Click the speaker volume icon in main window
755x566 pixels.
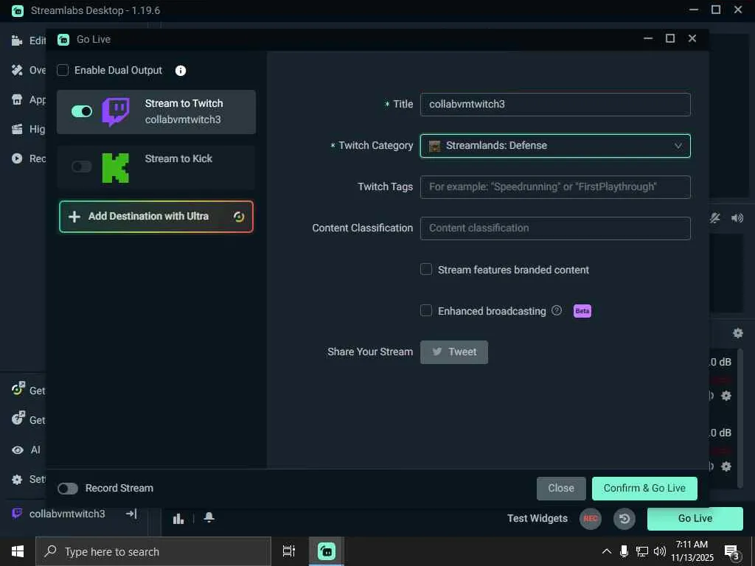point(737,218)
